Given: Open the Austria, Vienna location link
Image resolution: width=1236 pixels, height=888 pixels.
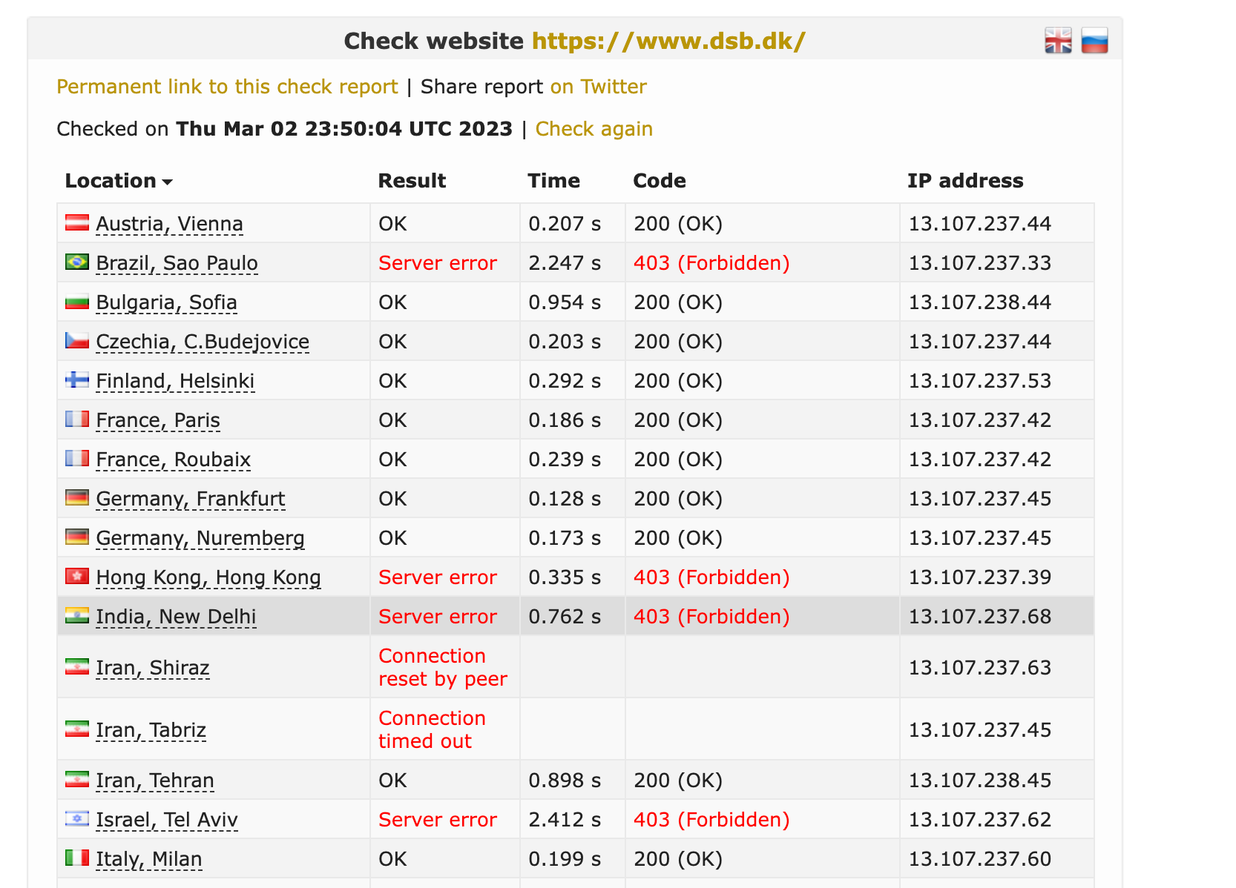Looking at the screenshot, I should 169,224.
